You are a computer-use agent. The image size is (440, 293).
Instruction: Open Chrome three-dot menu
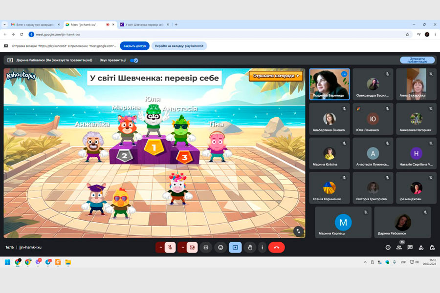435,34
